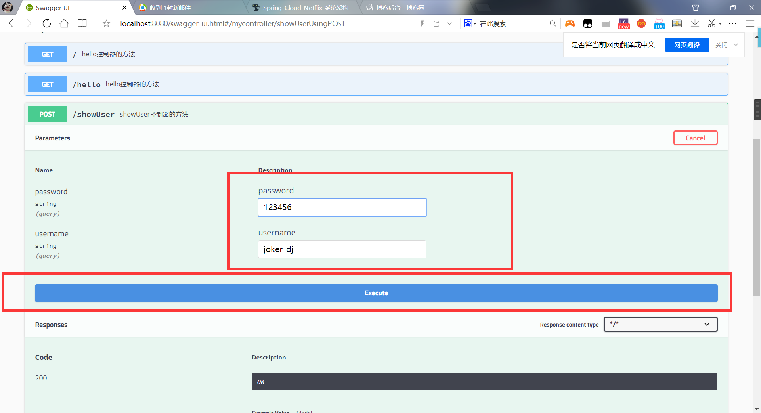This screenshot has height=413, width=761.
Task: Click the 200 response code
Action: coord(41,378)
